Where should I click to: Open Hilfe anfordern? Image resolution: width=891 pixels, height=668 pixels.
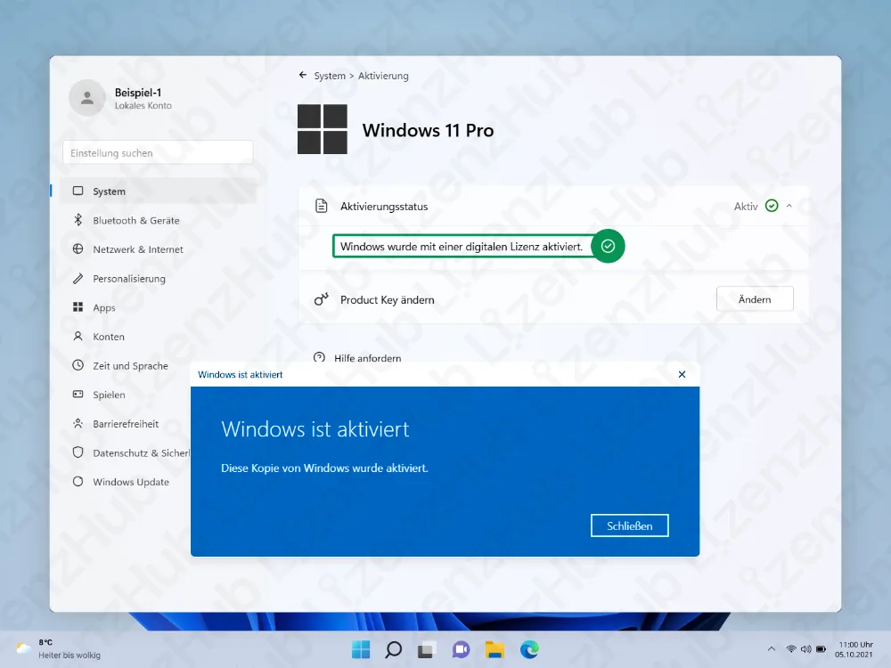369,358
